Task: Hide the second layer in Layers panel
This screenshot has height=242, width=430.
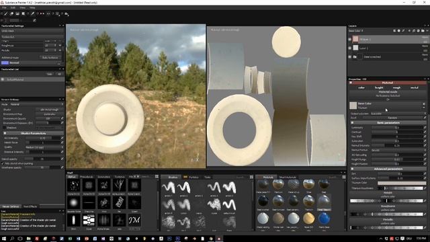Action: tap(349, 48)
